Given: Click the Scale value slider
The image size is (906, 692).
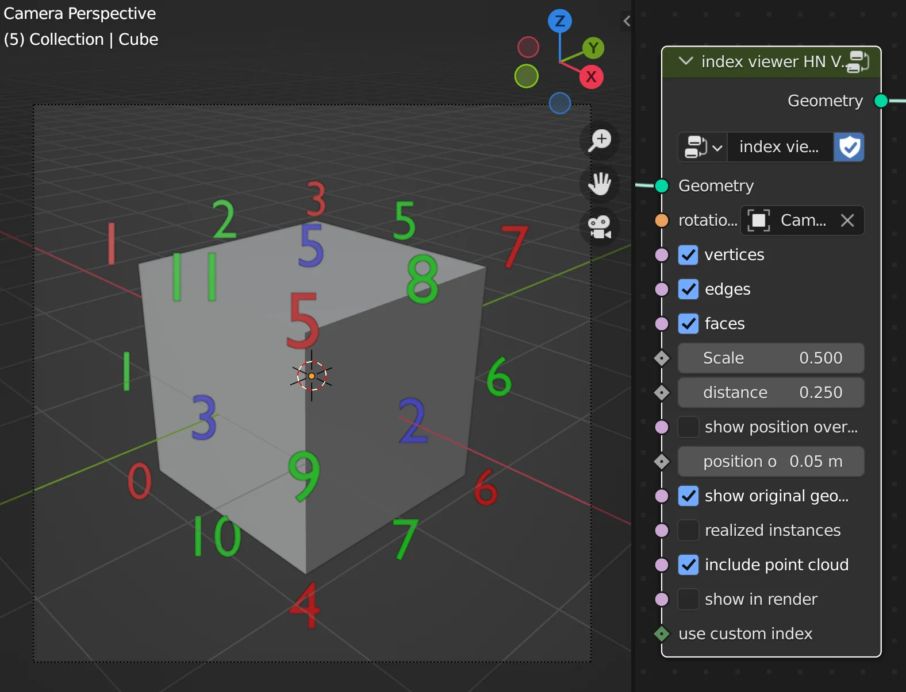Looking at the screenshot, I should 771,358.
